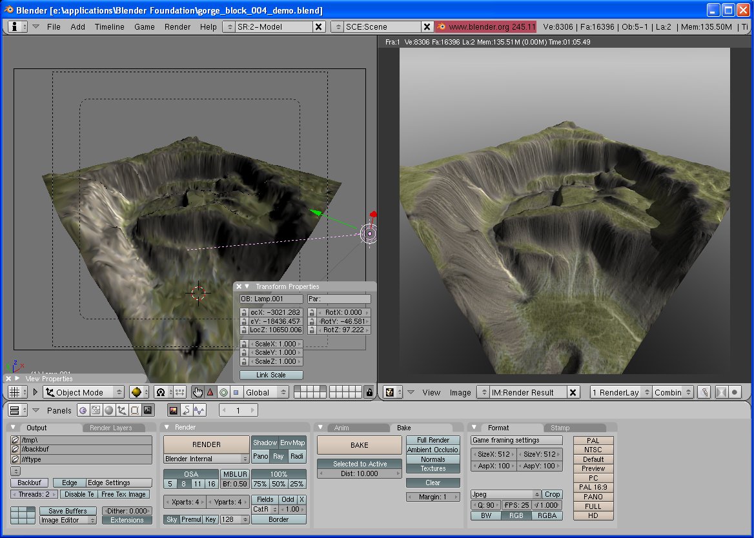
Task: Click the Dist: 10.000 slider field
Action: coord(360,473)
